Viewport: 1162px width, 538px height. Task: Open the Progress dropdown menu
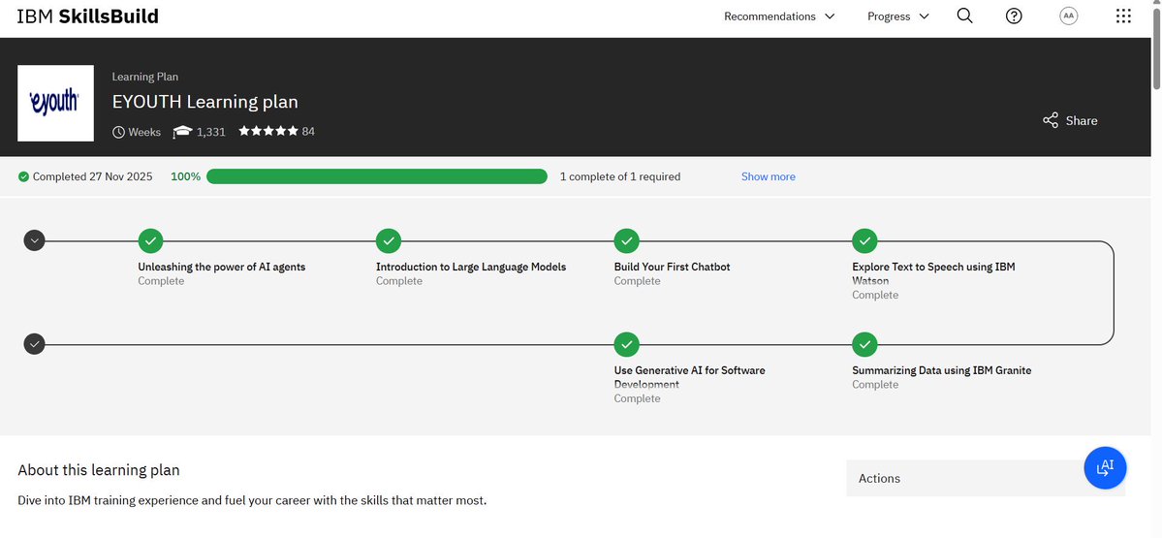tap(898, 16)
